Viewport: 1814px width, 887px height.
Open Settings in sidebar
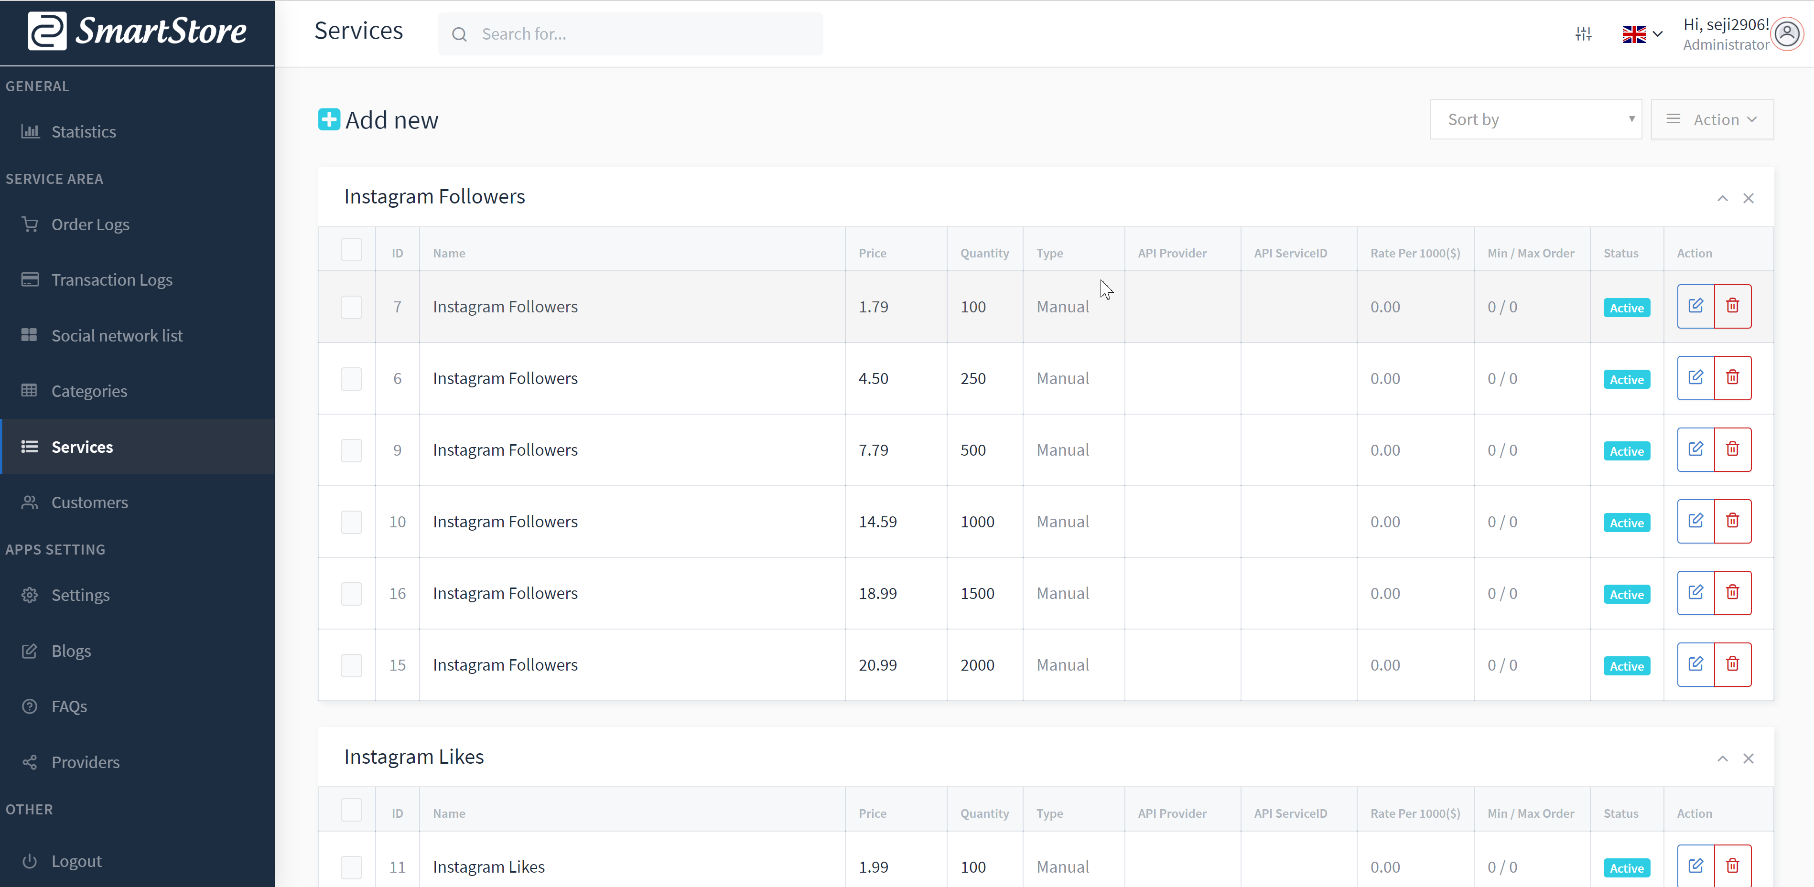(137, 596)
